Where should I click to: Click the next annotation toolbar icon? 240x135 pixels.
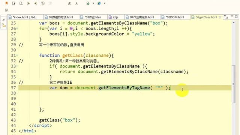pyautogui.click(x=14, y=3)
